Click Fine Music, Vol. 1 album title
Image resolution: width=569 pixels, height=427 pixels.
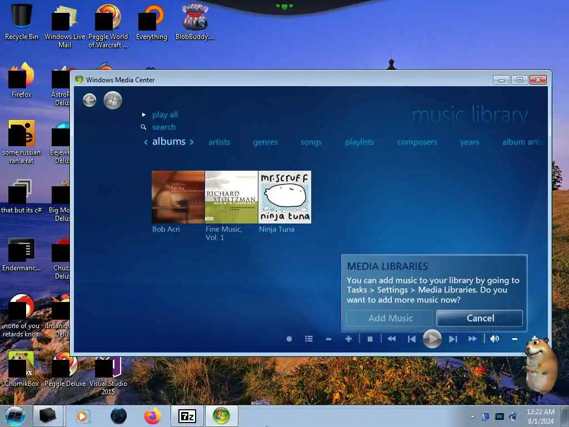223,234
